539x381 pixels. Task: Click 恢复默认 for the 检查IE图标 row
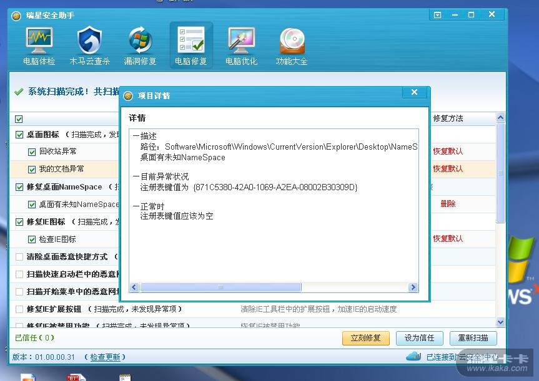(448, 238)
